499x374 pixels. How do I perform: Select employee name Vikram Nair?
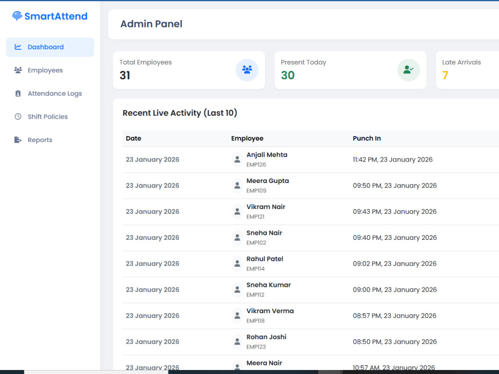coord(266,207)
